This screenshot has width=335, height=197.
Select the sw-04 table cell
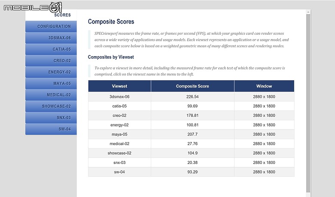point(119,172)
